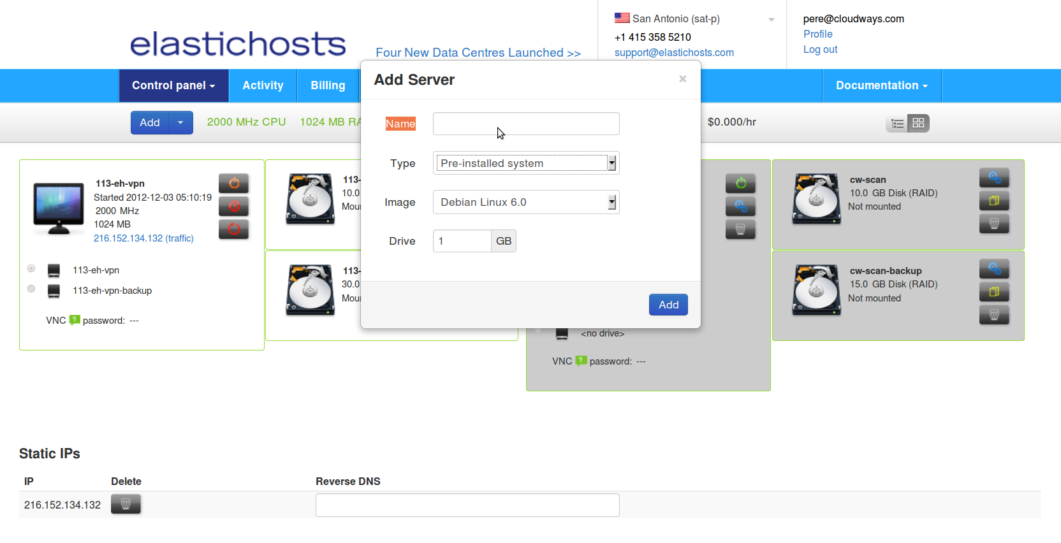Click the blue Add button in the toolbar

pos(150,122)
